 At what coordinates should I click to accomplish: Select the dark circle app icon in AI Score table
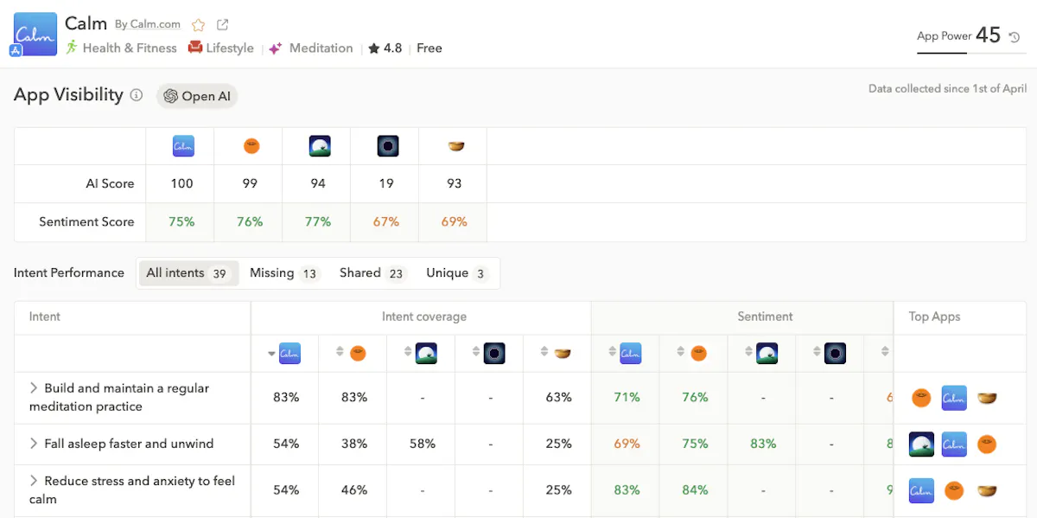pyautogui.click(x=387, y=146)
